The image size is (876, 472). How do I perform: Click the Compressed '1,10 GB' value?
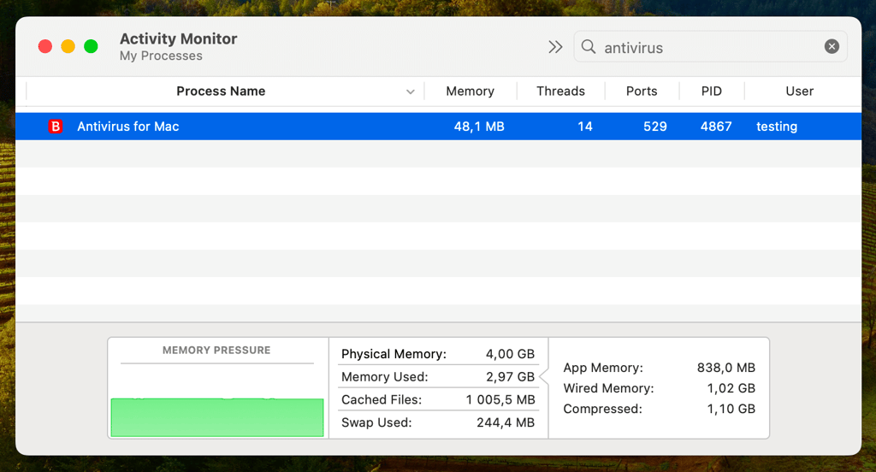[731, 409]
